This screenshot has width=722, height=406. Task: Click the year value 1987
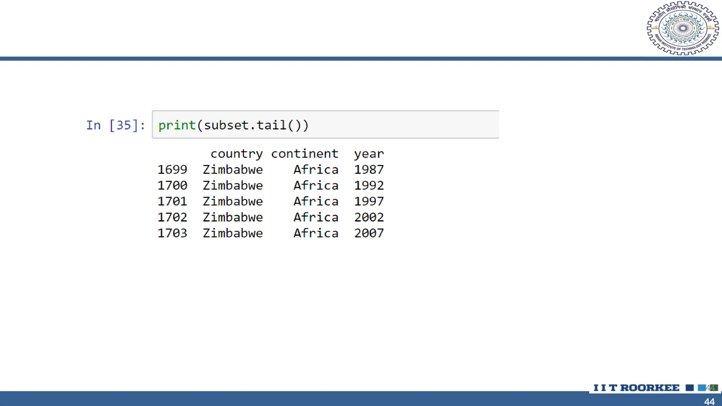pos(369,170)
